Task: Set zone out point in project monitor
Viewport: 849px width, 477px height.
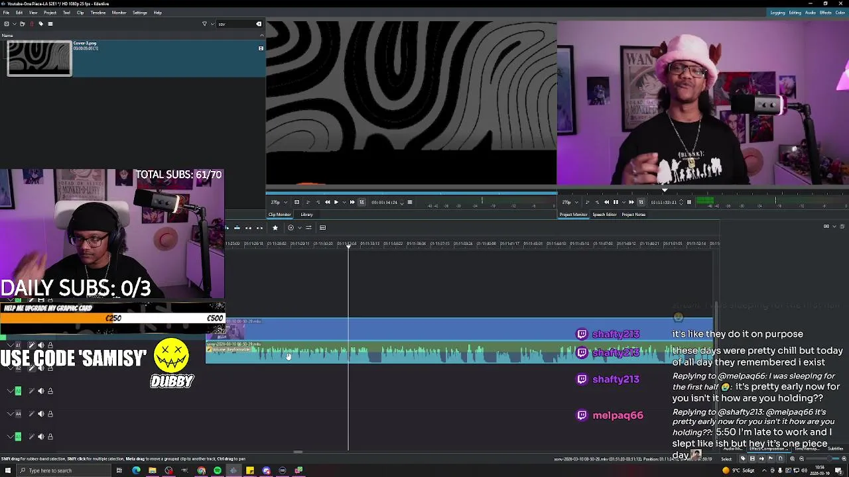Action: (x=597, y=202)
